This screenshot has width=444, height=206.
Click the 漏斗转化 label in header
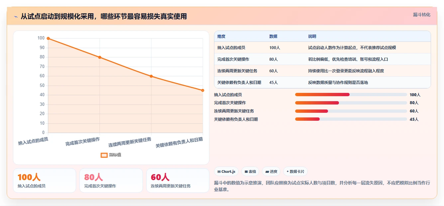coord(421,15)
